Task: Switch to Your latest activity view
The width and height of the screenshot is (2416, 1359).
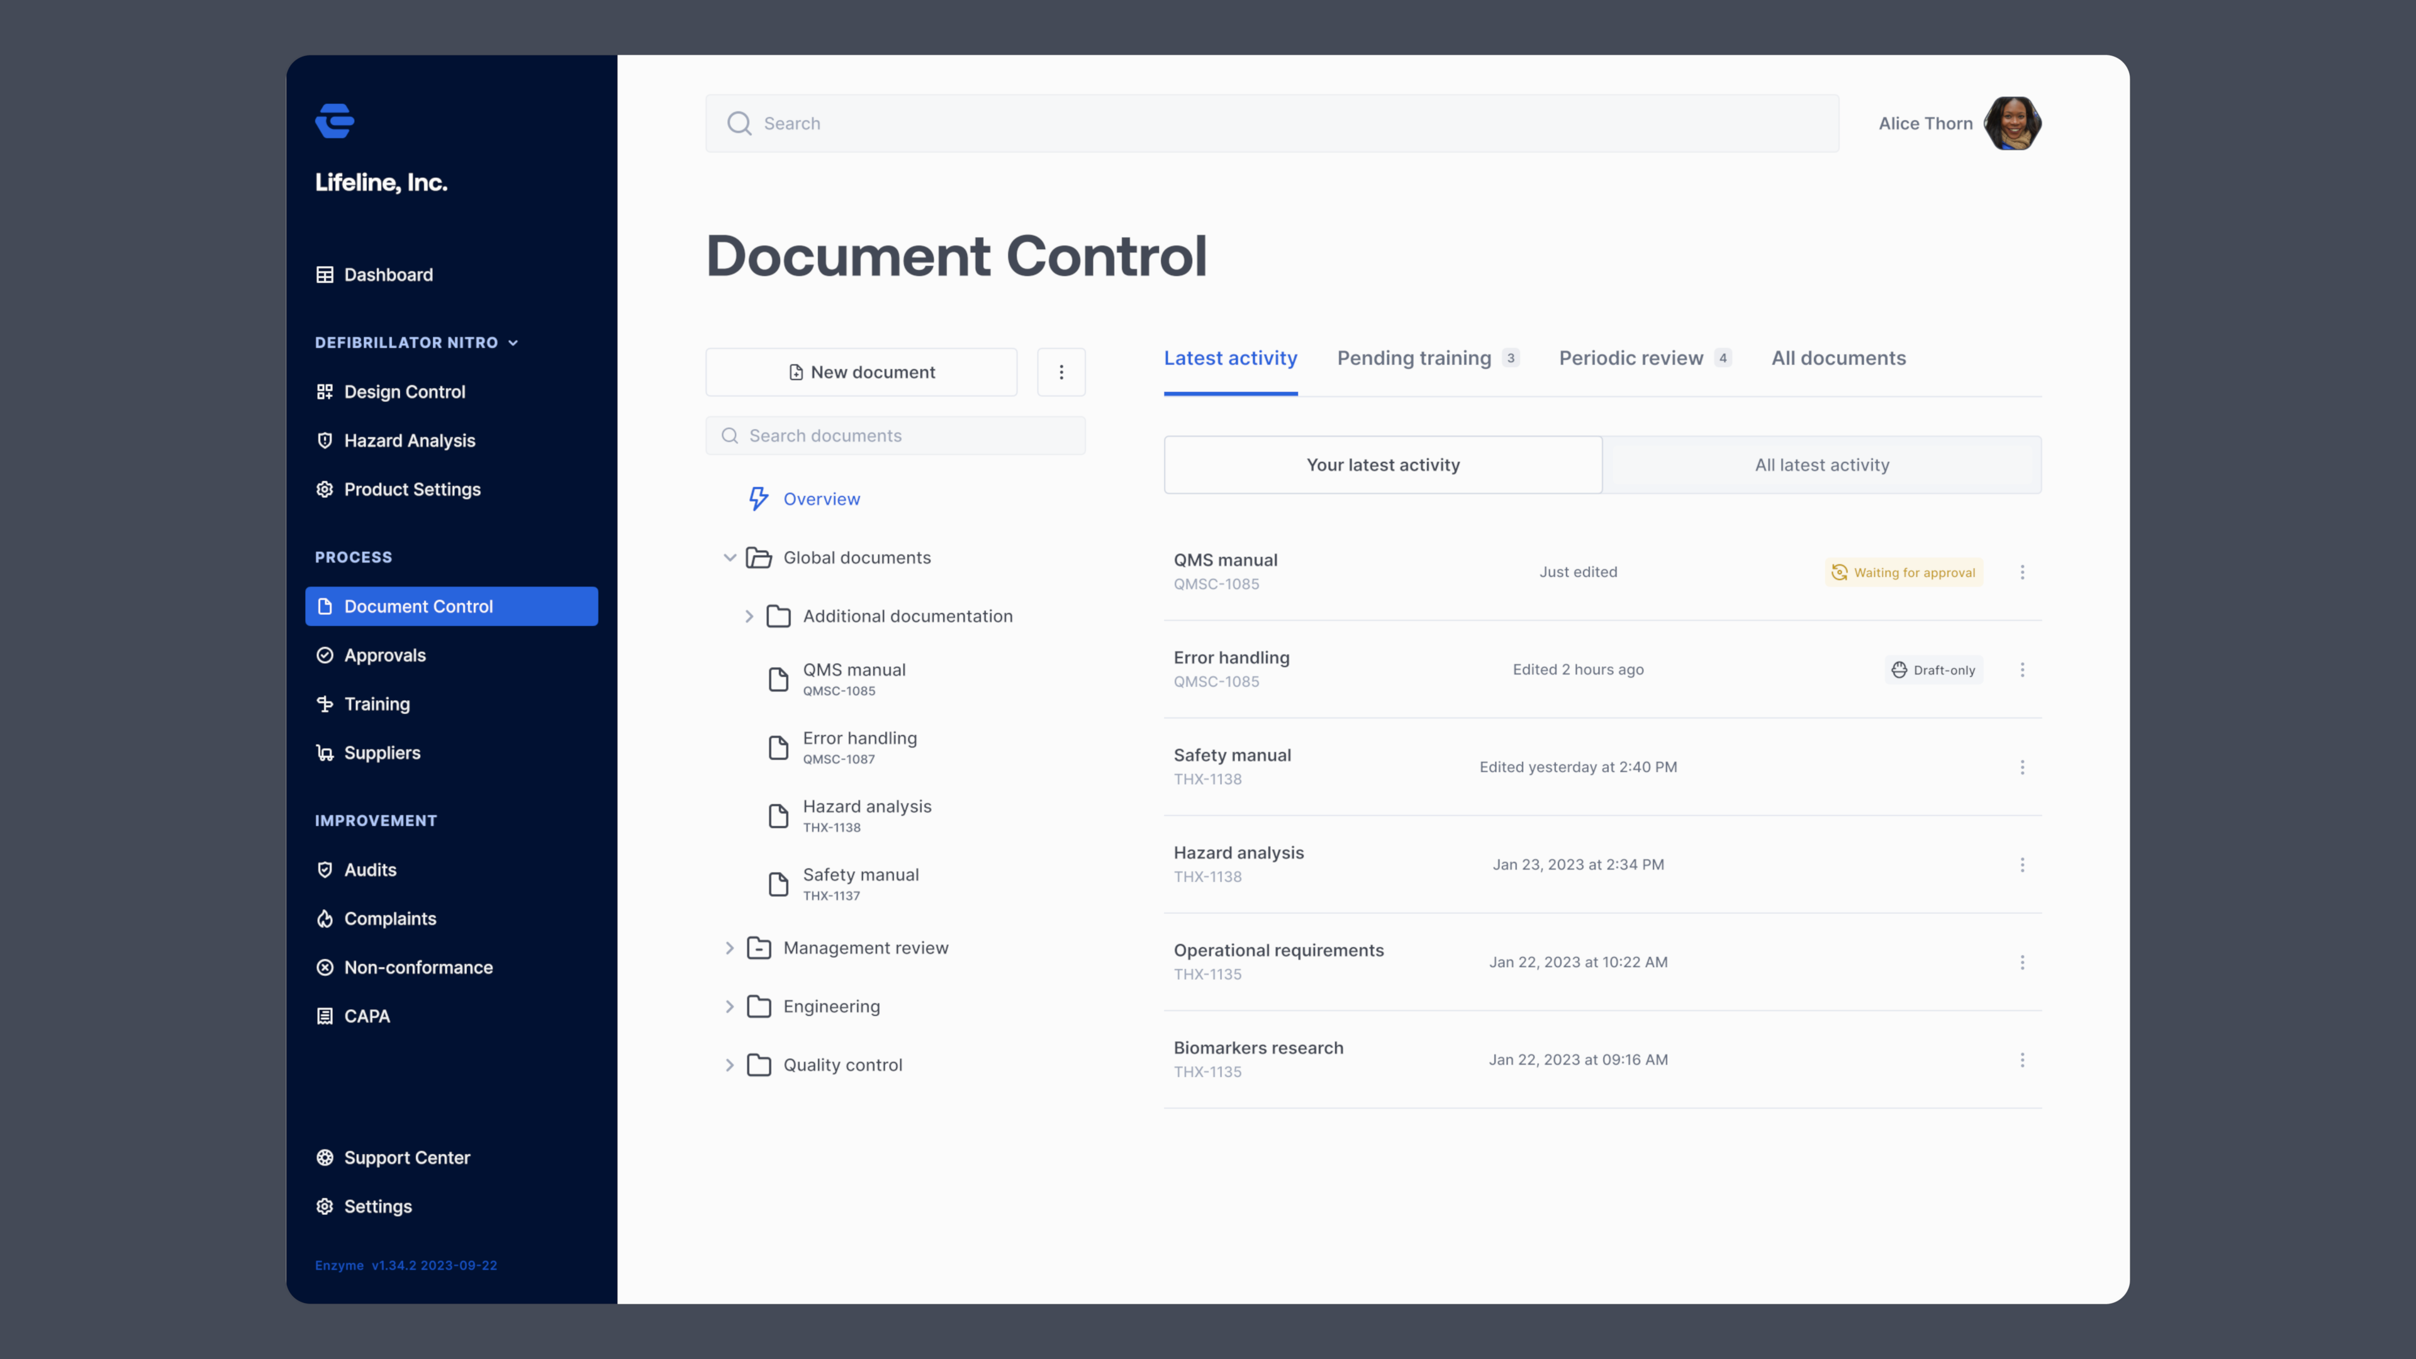Action: [x=1382, y=465]
